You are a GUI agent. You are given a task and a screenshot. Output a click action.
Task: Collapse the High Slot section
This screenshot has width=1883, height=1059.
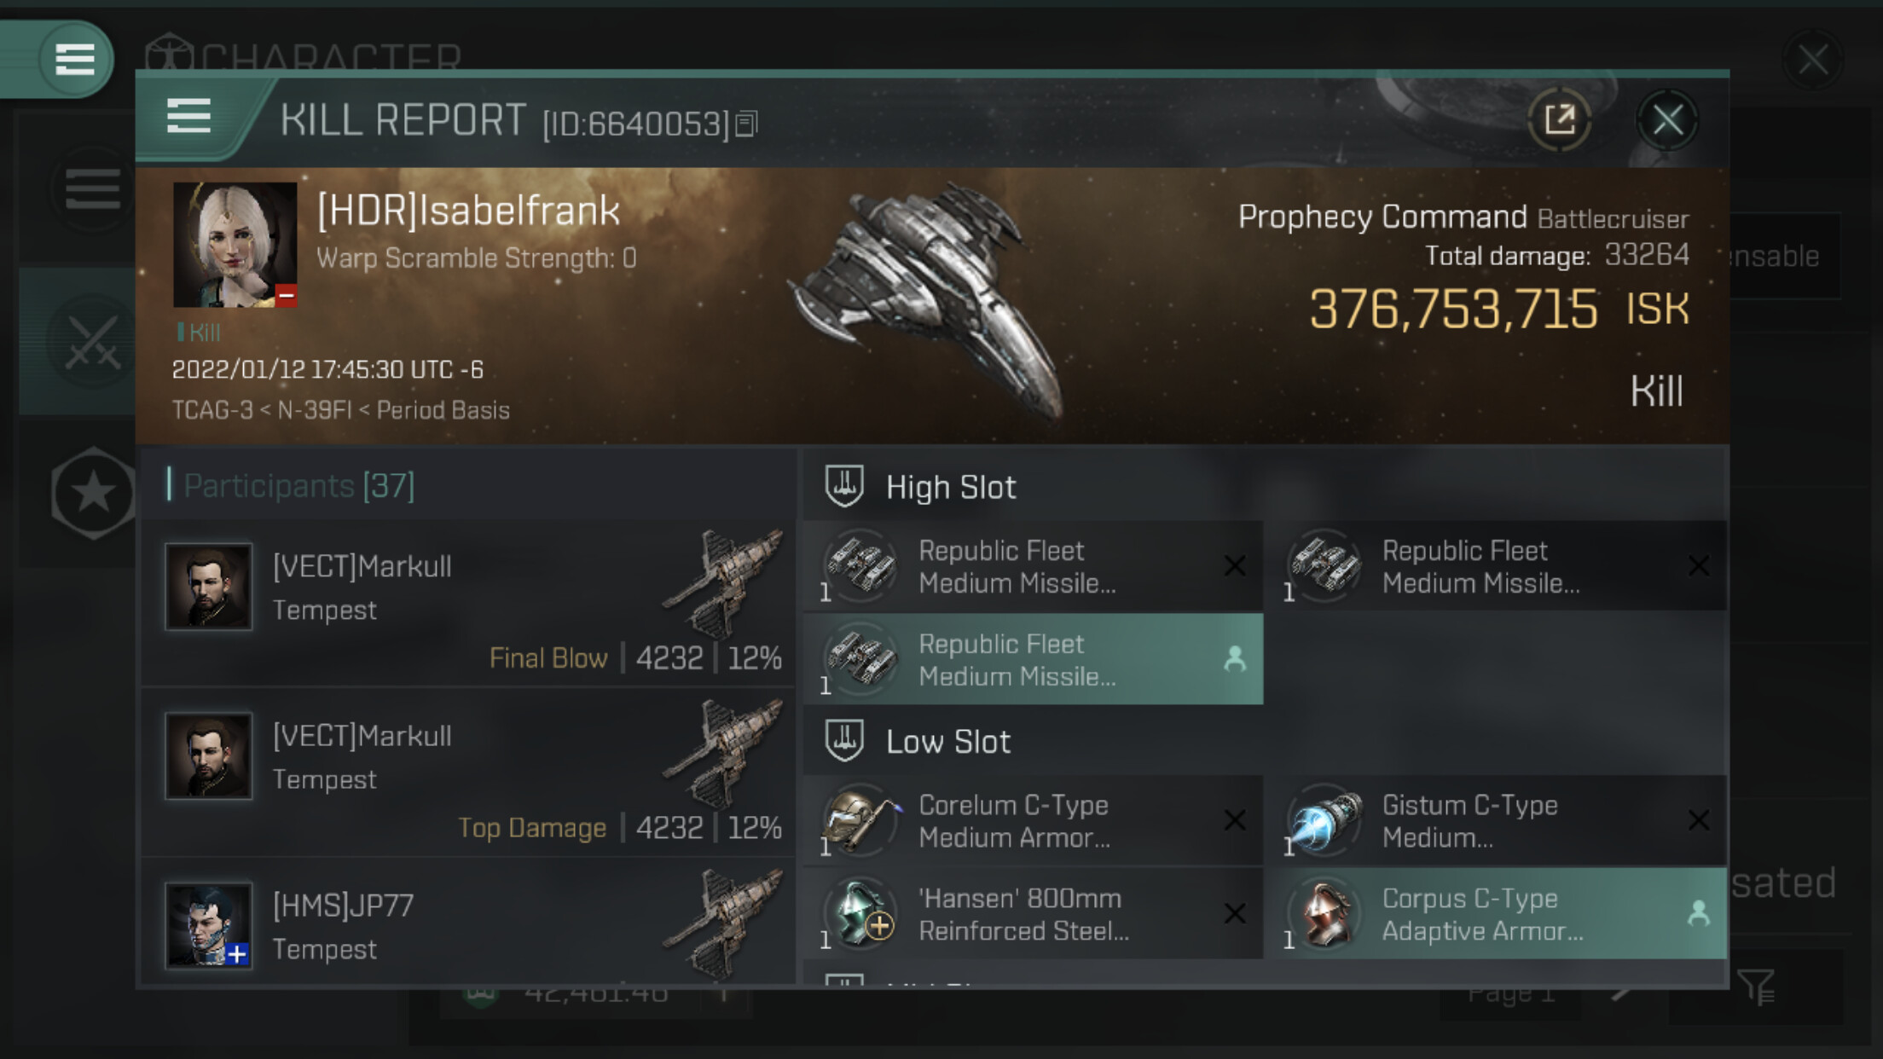950,488
